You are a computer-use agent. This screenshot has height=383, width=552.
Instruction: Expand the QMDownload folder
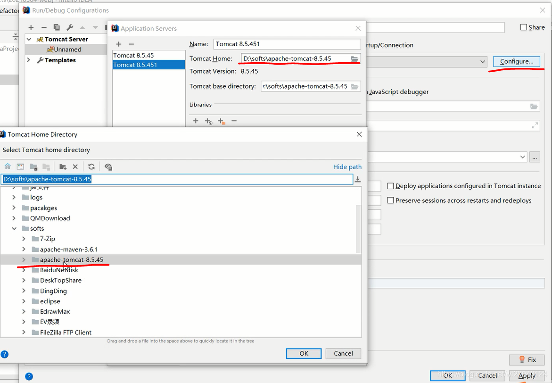(x=14, y=218)
